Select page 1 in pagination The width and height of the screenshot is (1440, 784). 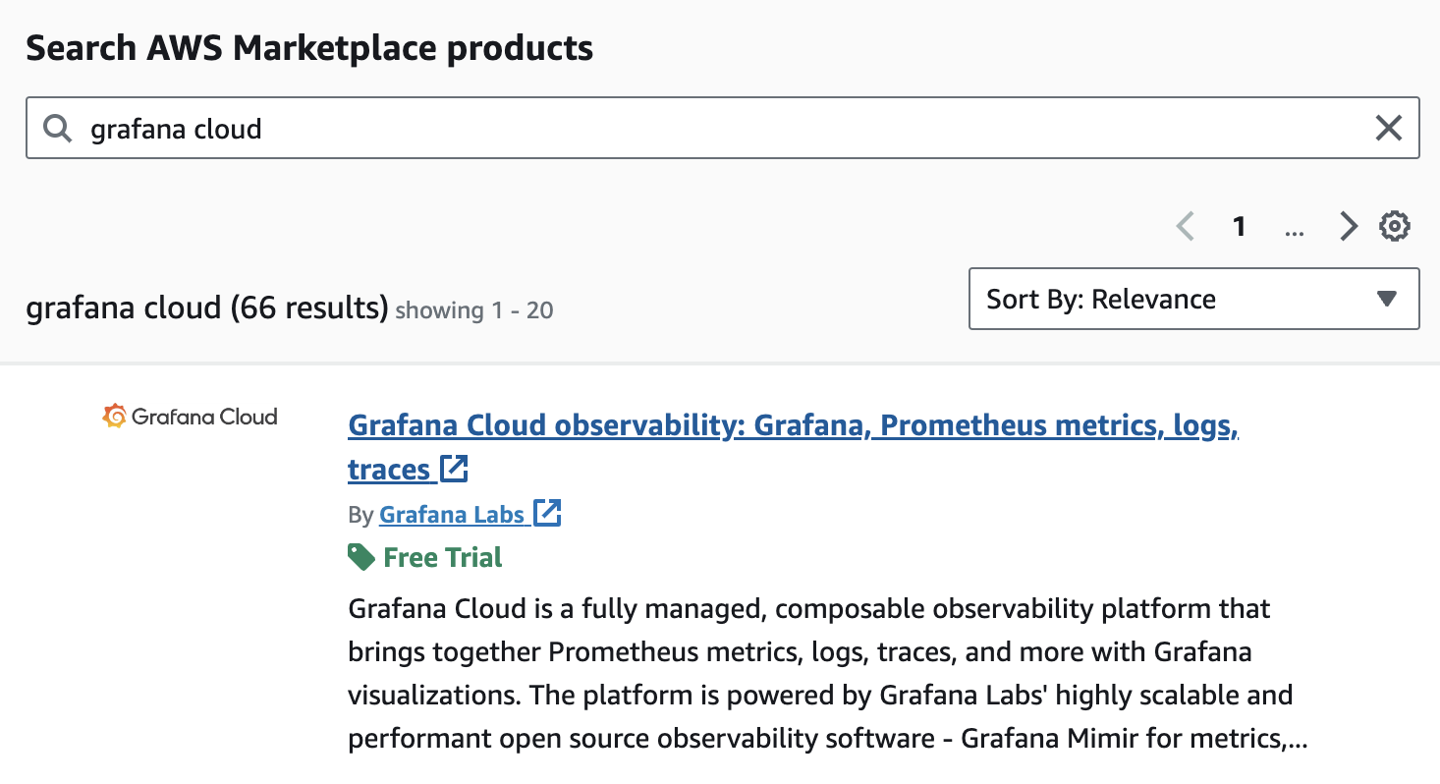point(1240,227)
